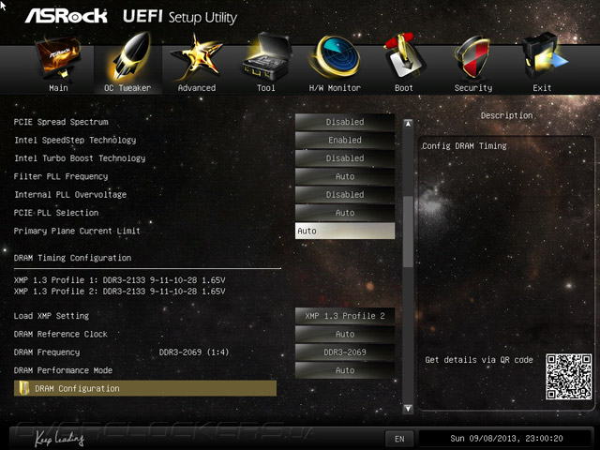Open Filter PLL Frequency Auto dropdown

click(345, 176)
